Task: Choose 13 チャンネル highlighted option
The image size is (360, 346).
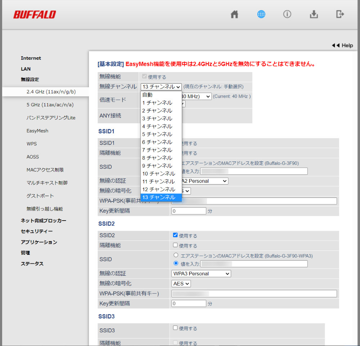Action: 161,197
